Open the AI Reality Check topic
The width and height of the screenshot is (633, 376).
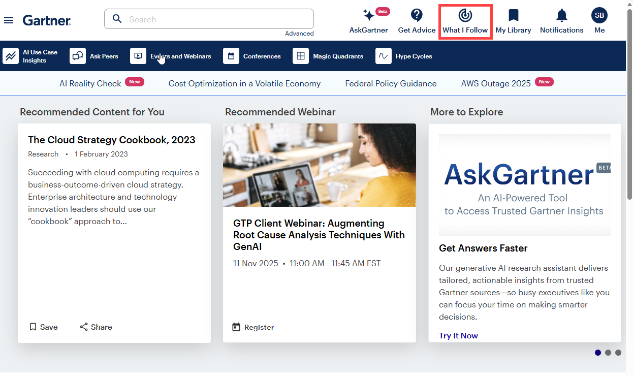tap(90, 83)
